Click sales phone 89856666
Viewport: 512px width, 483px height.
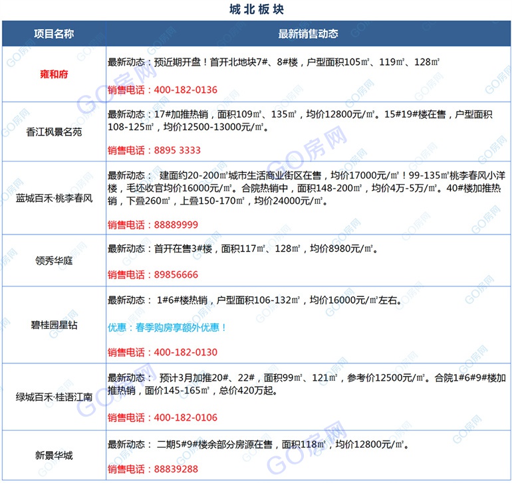coord(153,274)
